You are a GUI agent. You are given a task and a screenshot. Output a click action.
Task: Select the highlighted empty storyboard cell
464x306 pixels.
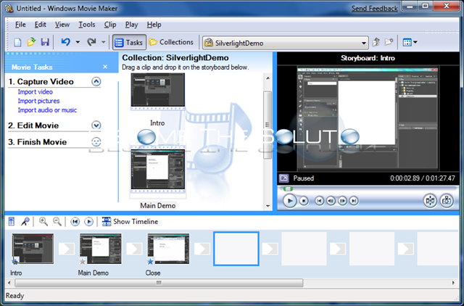pyautogui.click(x=236, y=249)
